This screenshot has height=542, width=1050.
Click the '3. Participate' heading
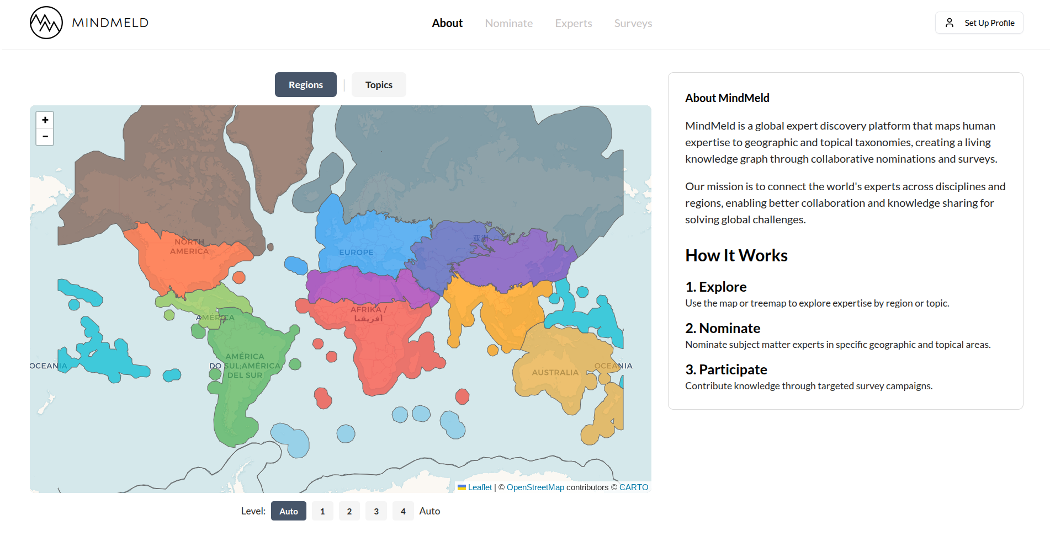(726, 369)
